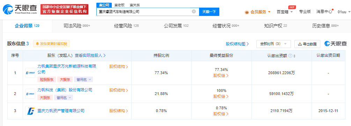Expand the 会员服务 menu arrow

click(269, 12)
